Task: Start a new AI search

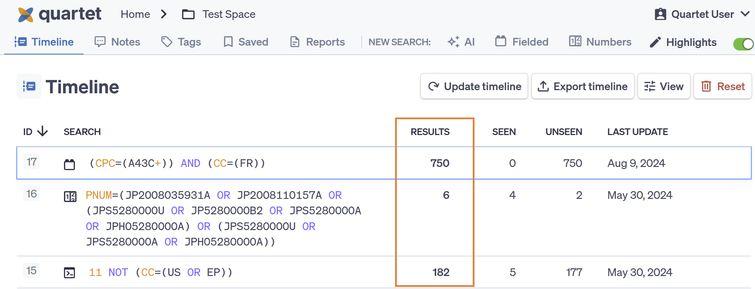Action: pos(461,42)
